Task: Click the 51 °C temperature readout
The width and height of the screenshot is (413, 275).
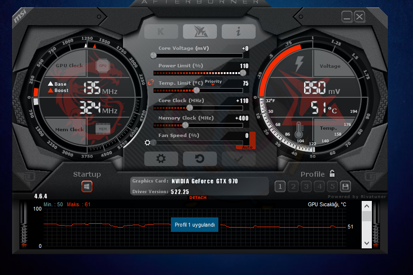Action: pos(324,108)
